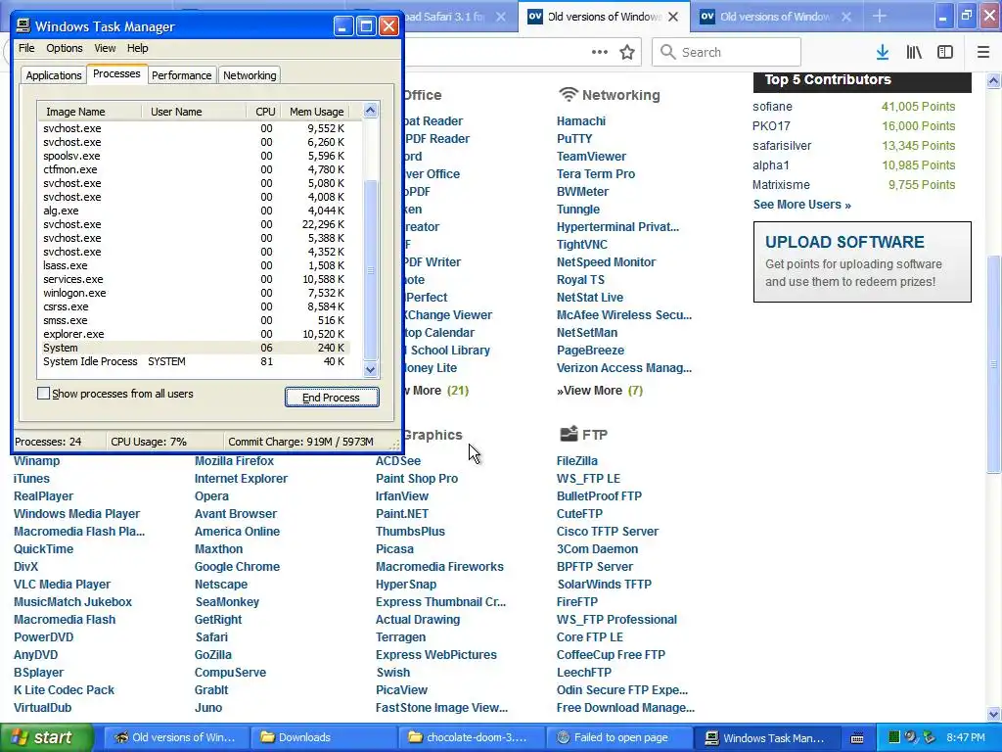The width and height of the screenshot is (1002, 752).
Task: Click process list scroll down arrow
Action: point(371,369)
